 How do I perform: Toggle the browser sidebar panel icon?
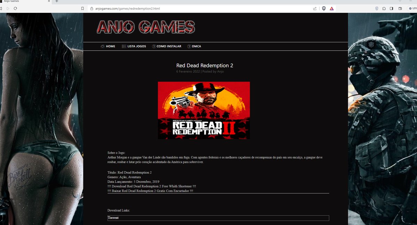(x=392, y=8)
